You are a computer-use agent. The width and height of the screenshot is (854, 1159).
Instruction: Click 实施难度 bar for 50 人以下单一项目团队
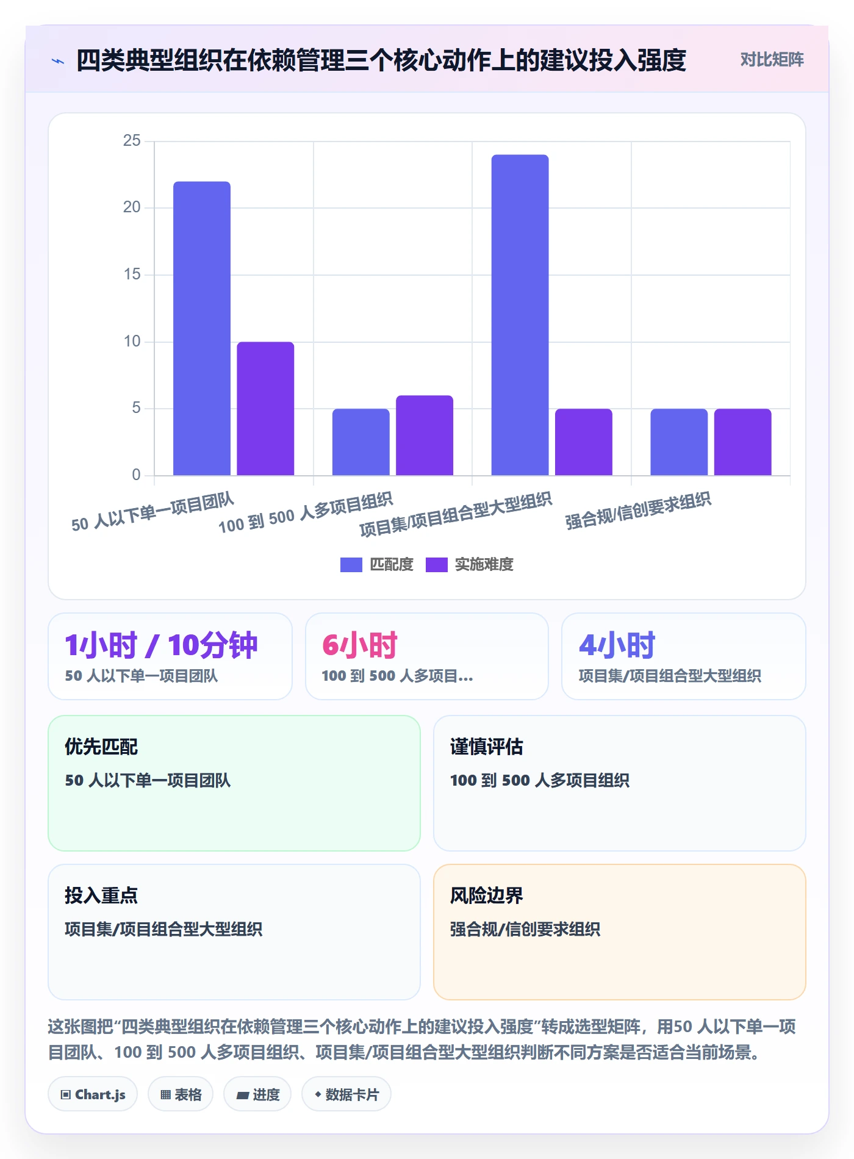coord(265,409)
